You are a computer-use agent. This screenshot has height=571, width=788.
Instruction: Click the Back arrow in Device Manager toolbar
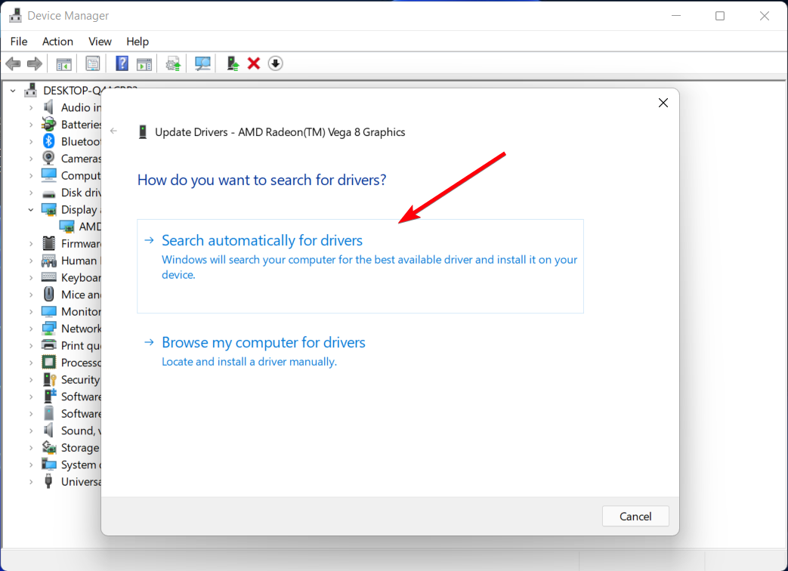tap(13, 63)
